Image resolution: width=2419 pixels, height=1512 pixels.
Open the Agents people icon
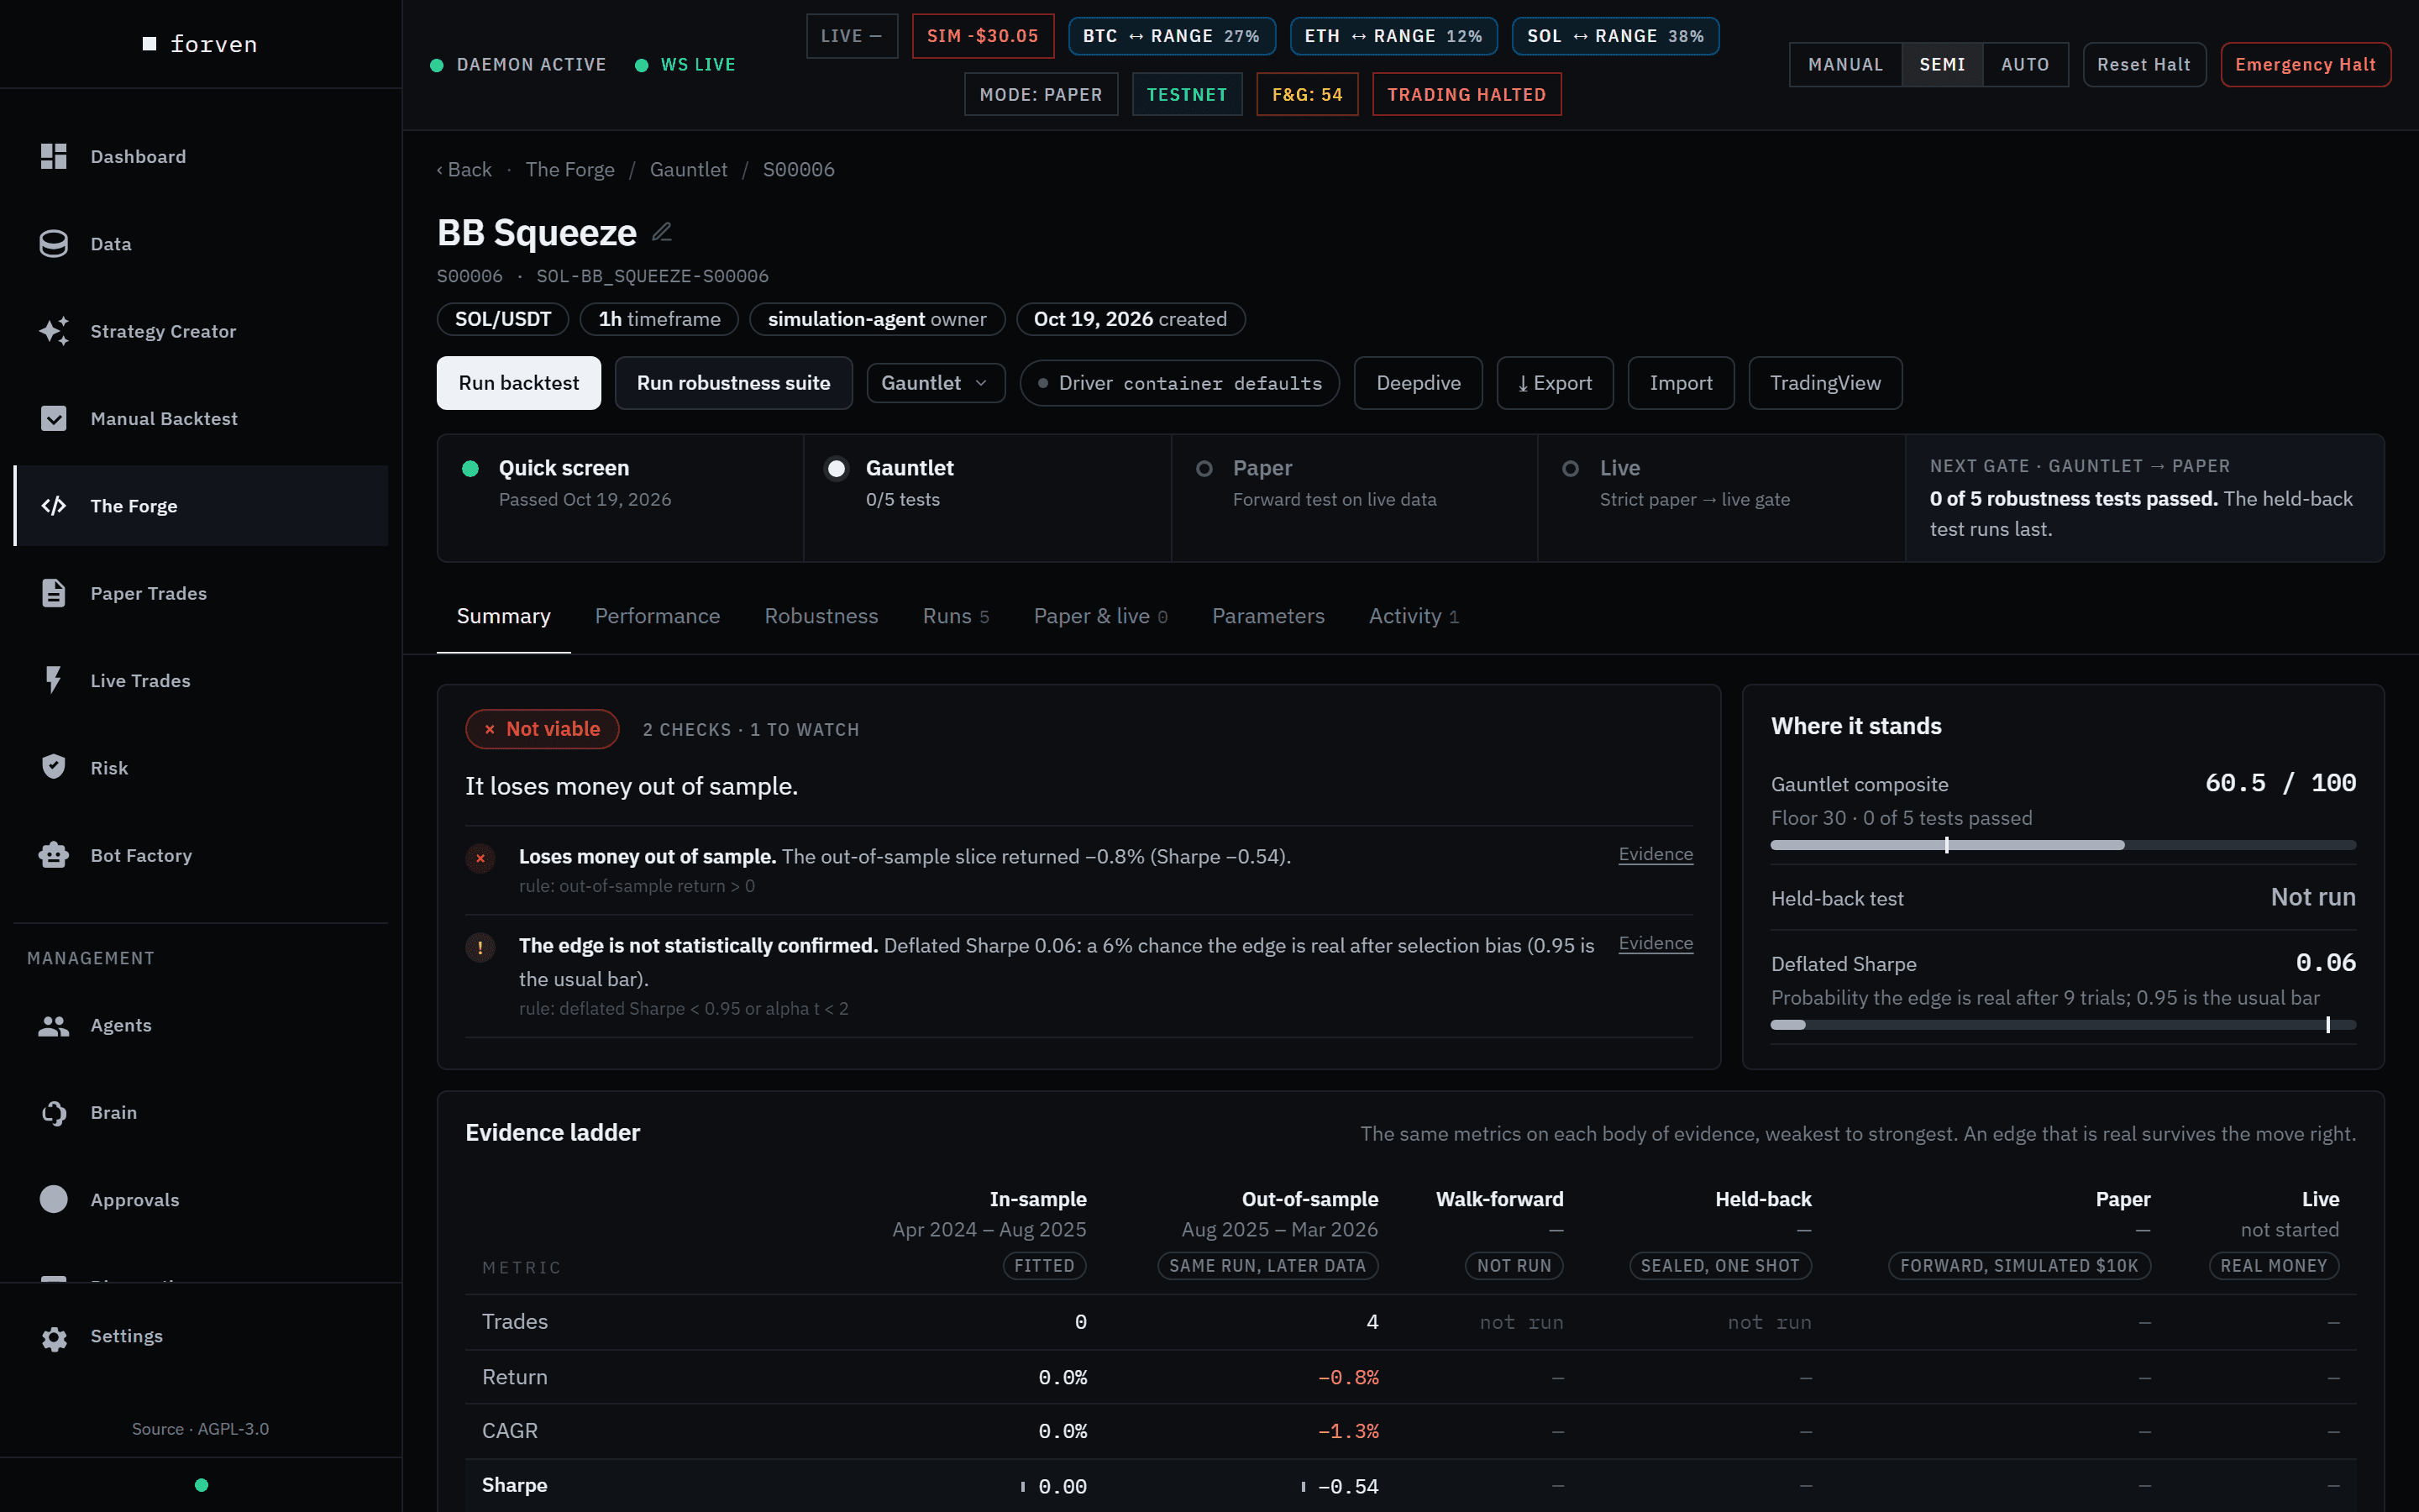pyautogui.click(x=54, y=1025)
